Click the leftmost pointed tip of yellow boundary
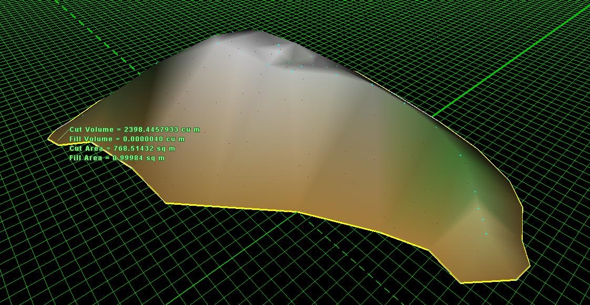The width and height of the screenshot is (590, 305). [x=49, y=139]
